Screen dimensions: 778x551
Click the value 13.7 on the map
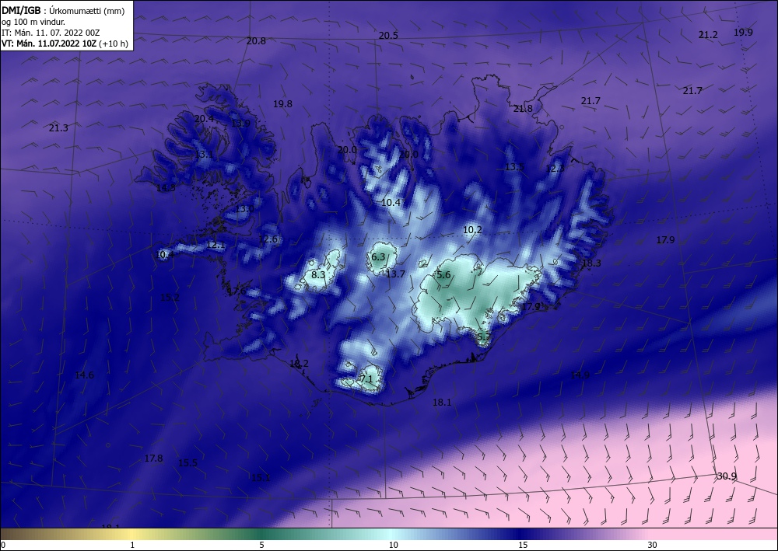tap(395, 274)
